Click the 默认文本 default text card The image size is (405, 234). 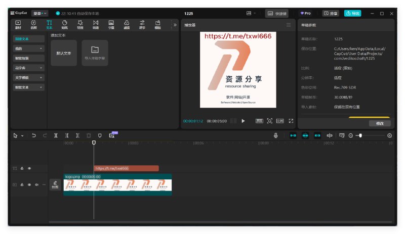(64, 53)
